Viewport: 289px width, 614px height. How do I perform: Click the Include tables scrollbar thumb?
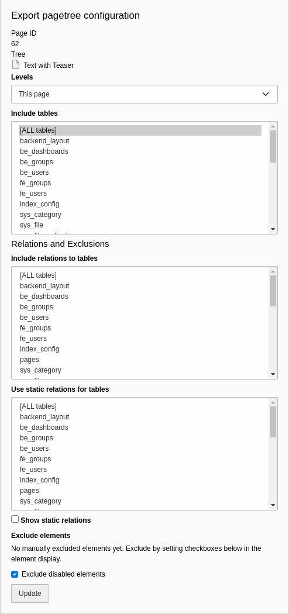point(273,146)
